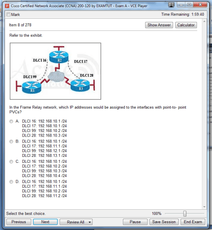Screen dimensions: 212x230
Task: Check the Mark checkbox
Action: pyautogui.click(x=8, y=14)
